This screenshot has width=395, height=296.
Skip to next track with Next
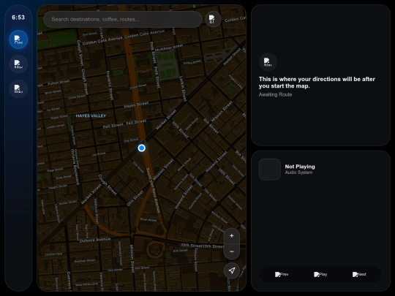tap(359, 274)
